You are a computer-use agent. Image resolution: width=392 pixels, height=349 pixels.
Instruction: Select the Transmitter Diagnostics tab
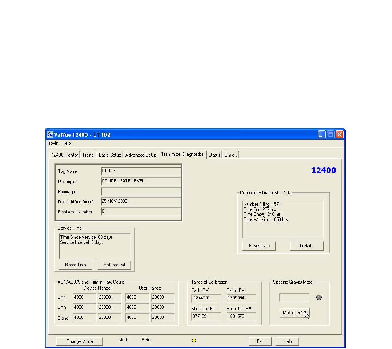coord(183,154)
